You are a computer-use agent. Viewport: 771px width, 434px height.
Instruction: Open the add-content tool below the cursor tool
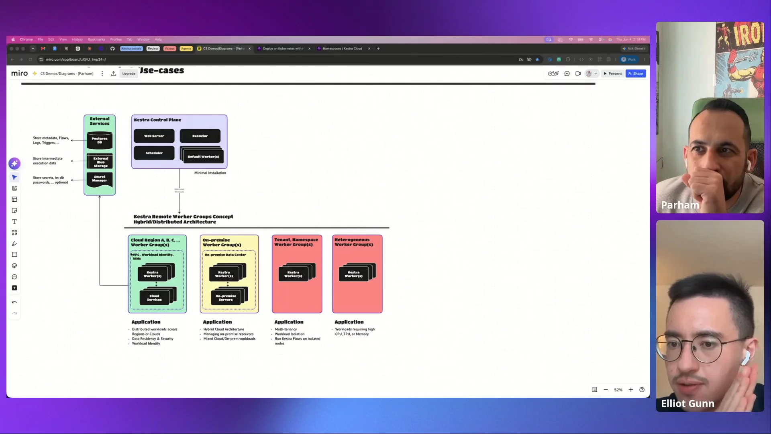[14, 188]
